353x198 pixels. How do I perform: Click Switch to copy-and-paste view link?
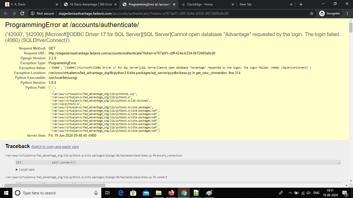(x=55, y=147)
